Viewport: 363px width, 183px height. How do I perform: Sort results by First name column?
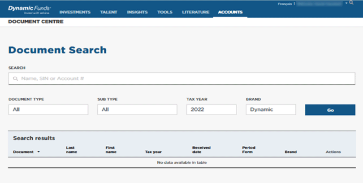111,150
